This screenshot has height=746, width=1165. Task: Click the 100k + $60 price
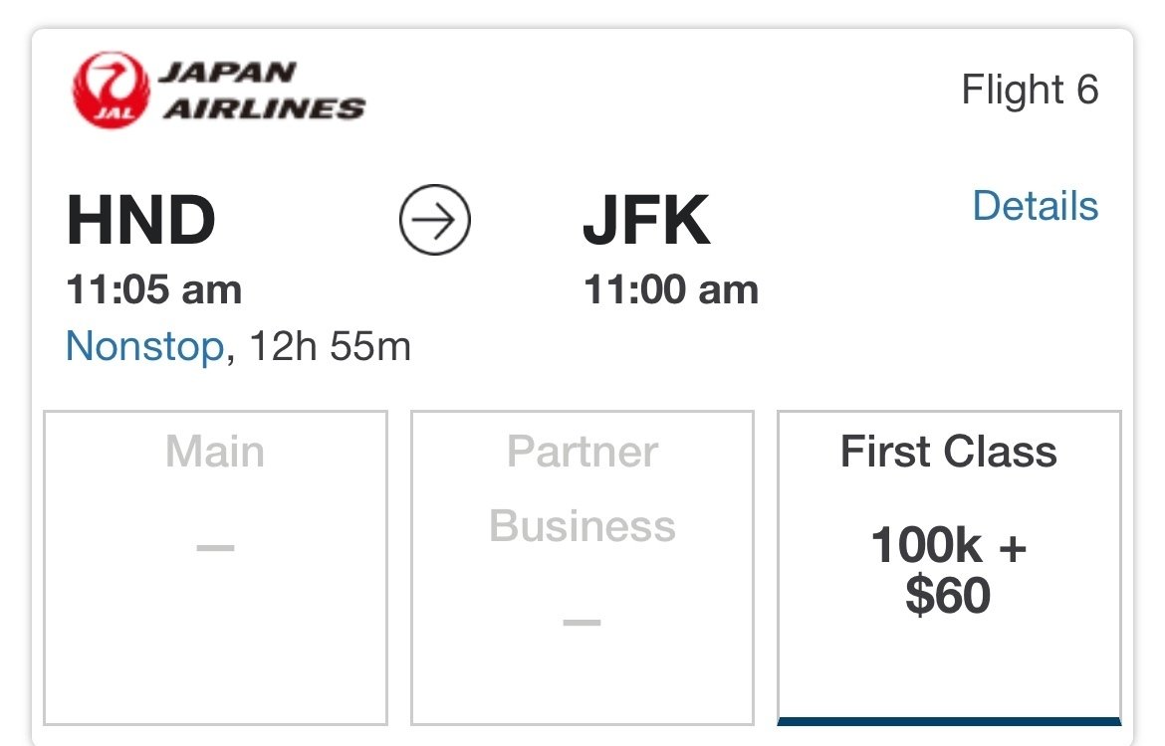(948, 571)
